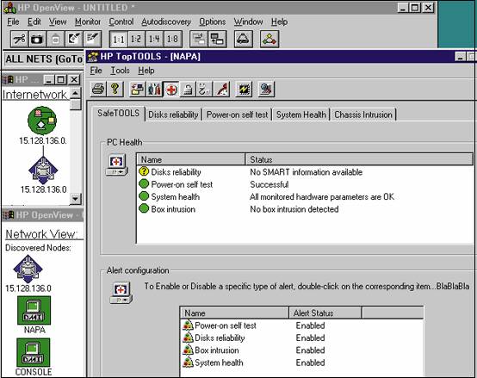
Task: Click the yellow question mark help icon
Action: pos(115,89)
